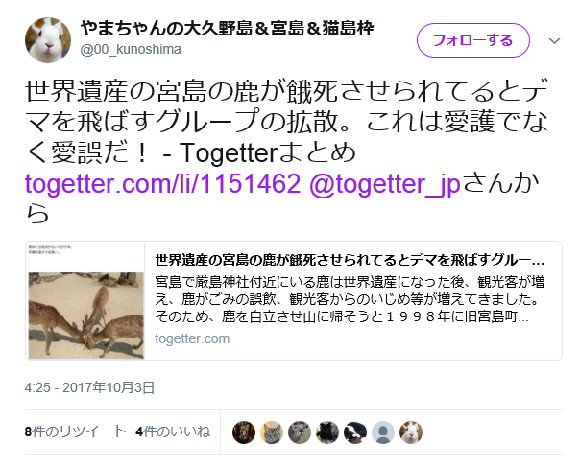The height and width of the screenshot is (466, 580).
Task: Open the tabby cat liker avatar
Action: tap(272, 432)
